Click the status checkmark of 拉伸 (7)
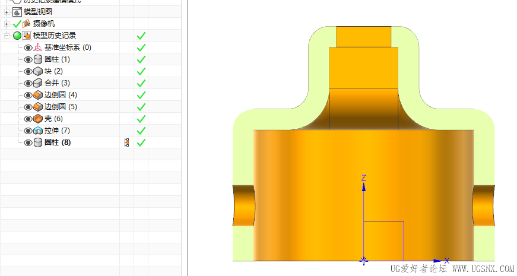This screenshot has height=276, width=517. [141, 131]
